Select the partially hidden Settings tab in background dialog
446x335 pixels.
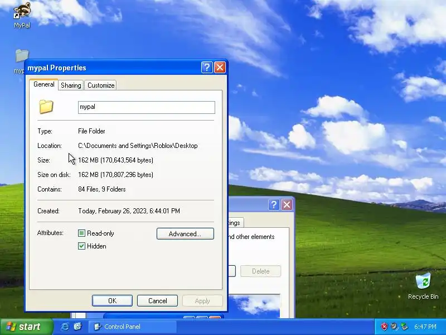pos(235,222)
